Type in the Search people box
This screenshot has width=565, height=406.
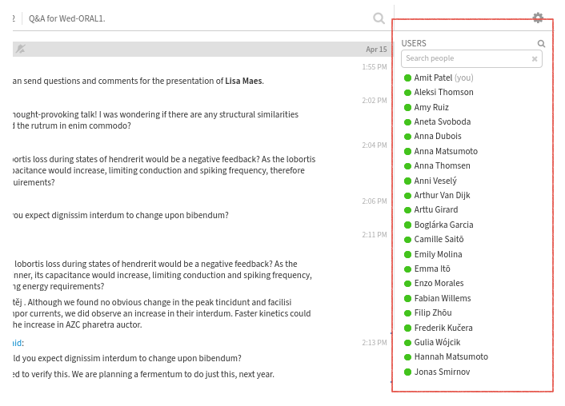pos(466,58)
